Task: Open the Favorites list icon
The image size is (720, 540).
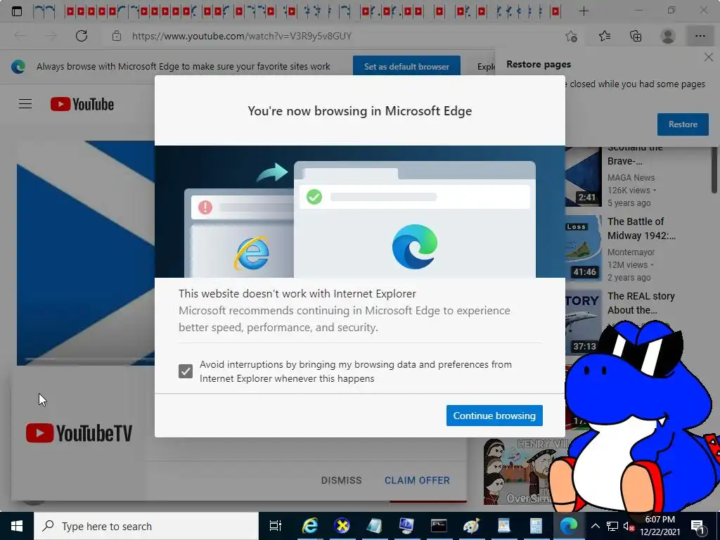Action: [604, 36]
